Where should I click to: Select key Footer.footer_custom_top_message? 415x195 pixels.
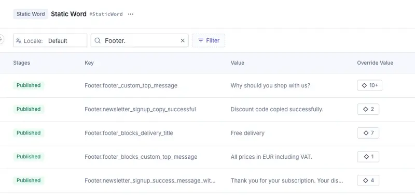pos(131,85)
